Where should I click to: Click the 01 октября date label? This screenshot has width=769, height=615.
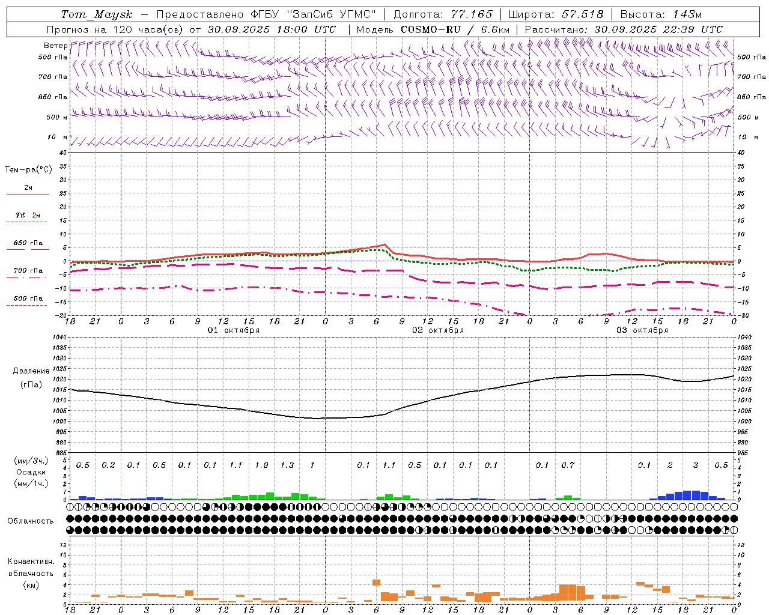(234, 330)
